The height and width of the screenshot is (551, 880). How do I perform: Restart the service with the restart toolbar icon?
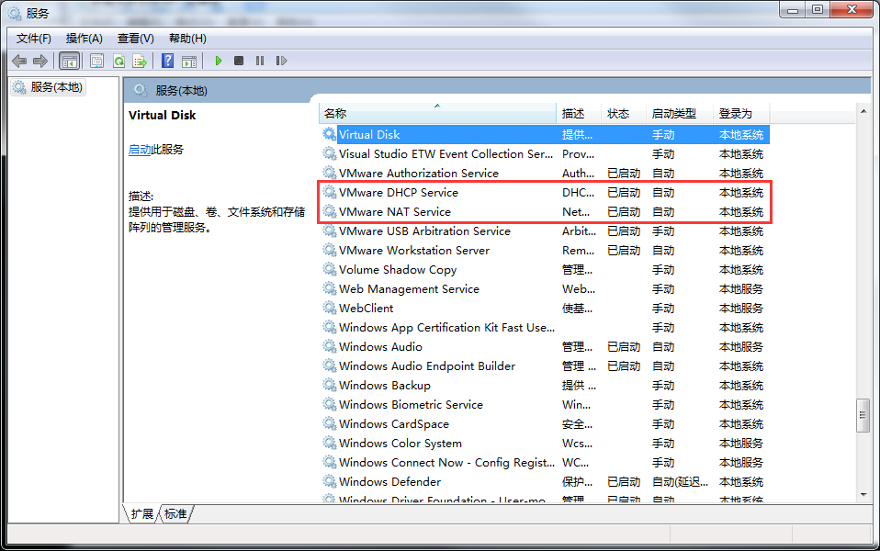point(282,61)
